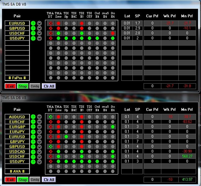The image size is (201, 186).
Task: Click the smiley icon beside USDCAD
Action: [39, 152]
